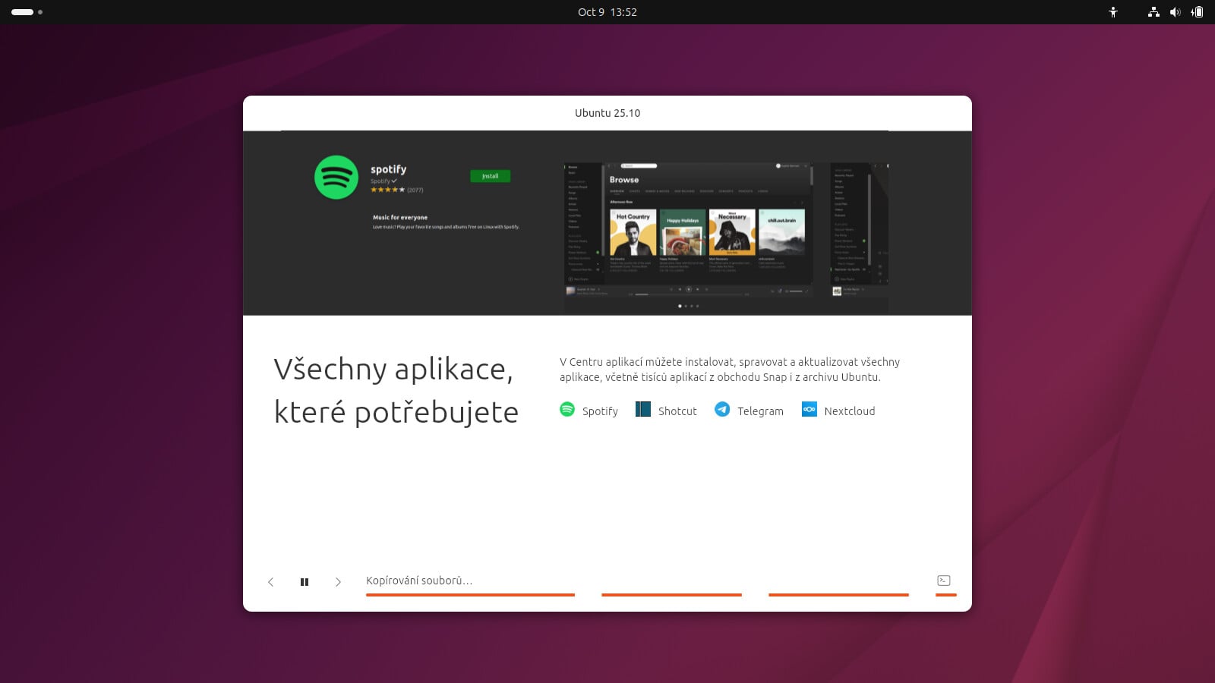Open the accessibility menu in top bar
This screenshot has width=1215, height=683.
click(1113, 12)
